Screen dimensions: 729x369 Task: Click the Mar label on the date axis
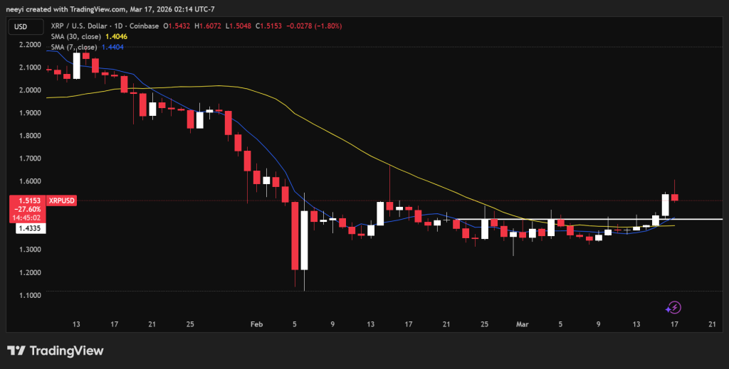(x=523, y=323)
